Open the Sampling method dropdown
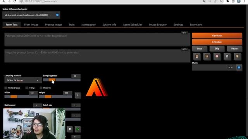248x139 pixels. click(x=23, y=80)
